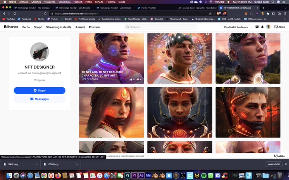Screen dimensions: 289x180
Task: Click the NFT DESIGNER profile avatar
Action: [40, 52]
